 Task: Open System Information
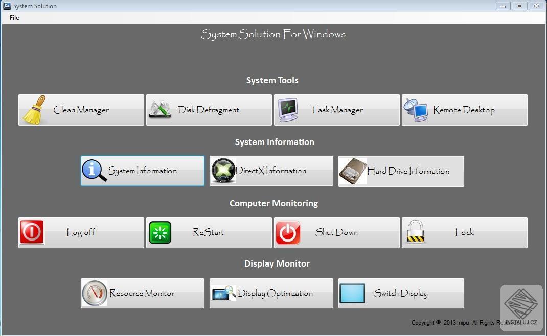pos(142,171)
